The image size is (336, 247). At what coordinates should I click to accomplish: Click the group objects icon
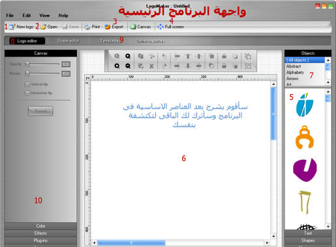point(248,57)
